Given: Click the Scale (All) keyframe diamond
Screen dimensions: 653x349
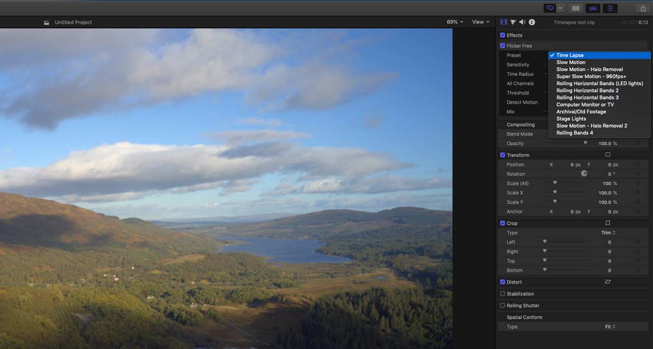Looking at the screenshot, I should [x=637, y=183].
